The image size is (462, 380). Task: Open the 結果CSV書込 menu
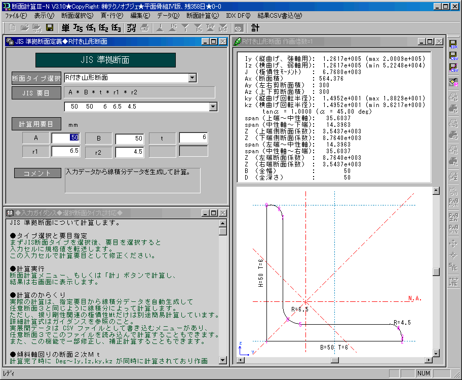click(280, 16)
